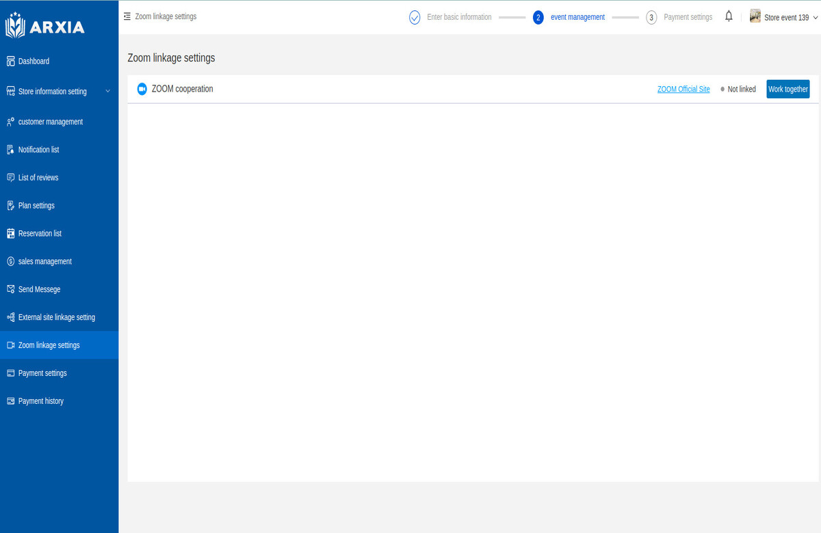Click the Notification list icon
Screen dimensions: 821x533
(x=10, y=150)
